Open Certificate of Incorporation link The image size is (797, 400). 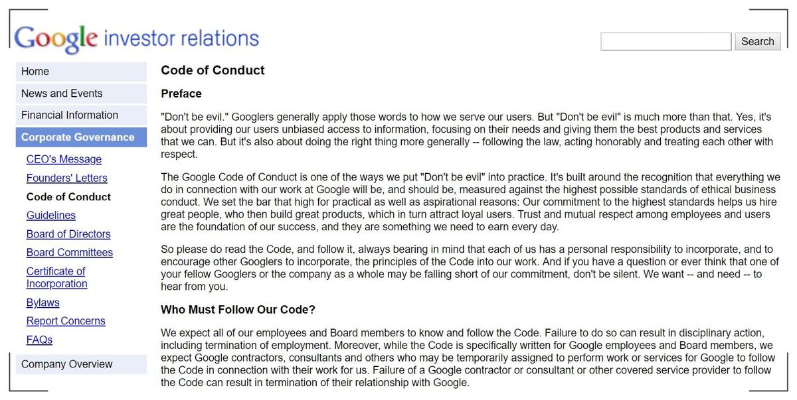56,277
